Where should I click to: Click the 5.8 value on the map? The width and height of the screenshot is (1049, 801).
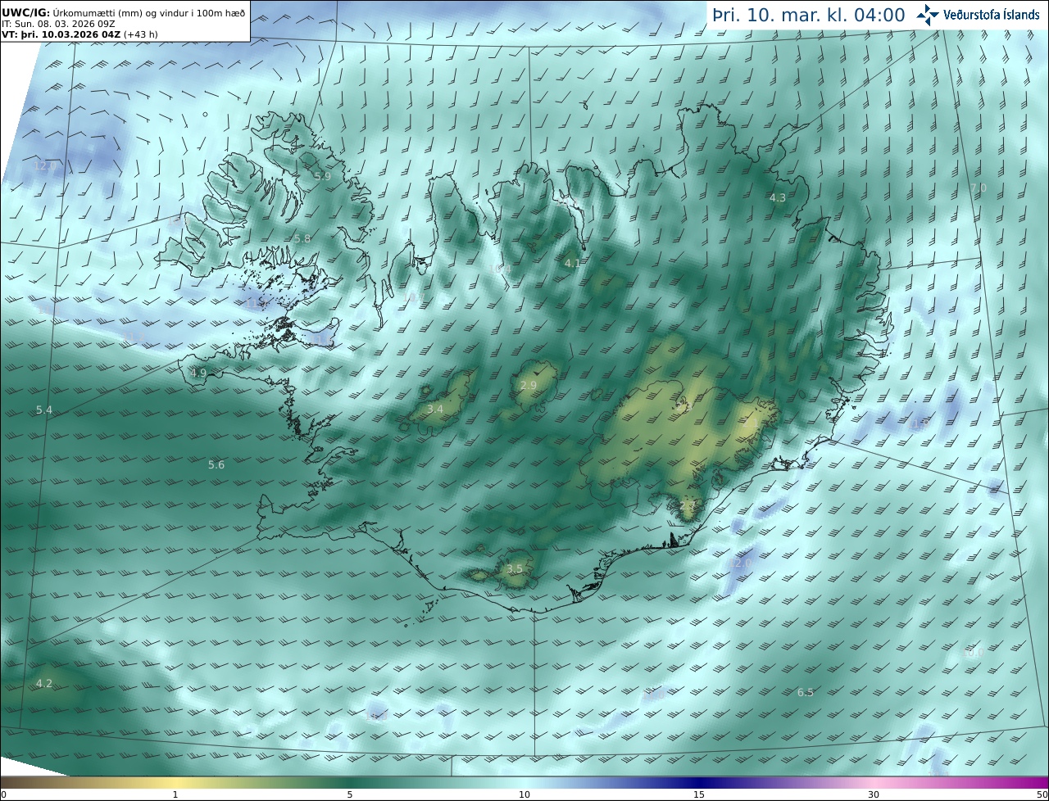click(302, 238)
